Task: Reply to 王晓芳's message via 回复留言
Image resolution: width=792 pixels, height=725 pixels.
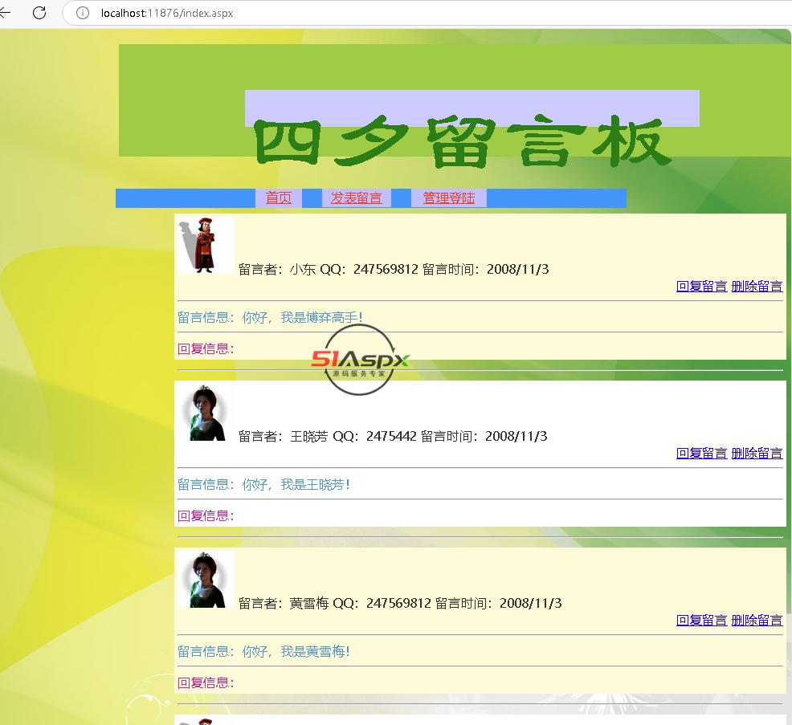Action: pos(701,453)
